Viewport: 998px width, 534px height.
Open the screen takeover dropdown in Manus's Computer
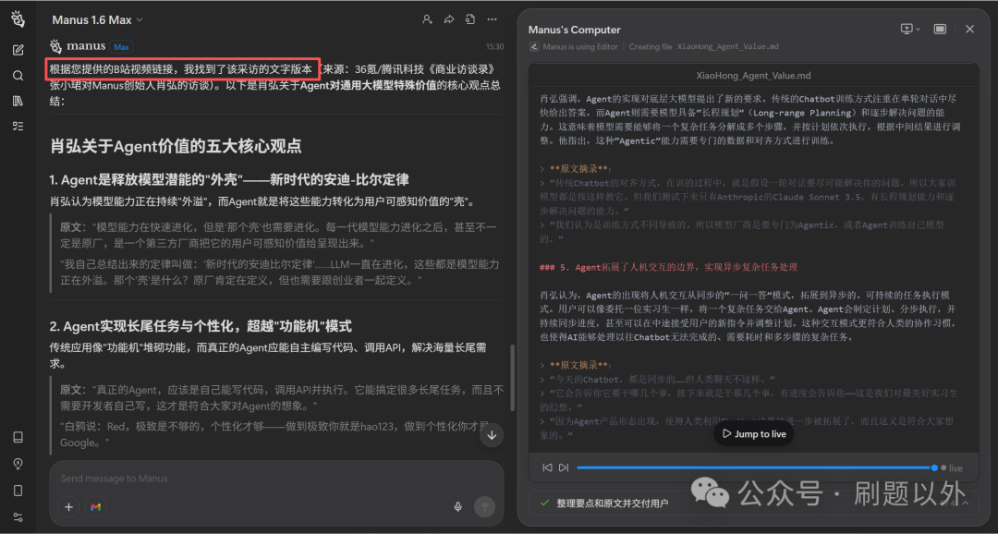(910, 29)
